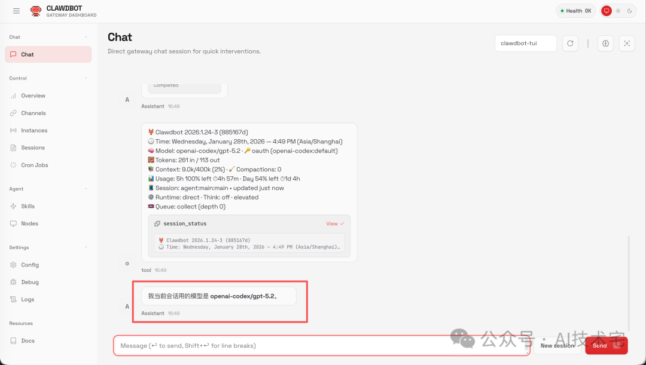The image size is (646, 365).
Task: Click the Session agent:main:main line
Action: coord(215,188)
